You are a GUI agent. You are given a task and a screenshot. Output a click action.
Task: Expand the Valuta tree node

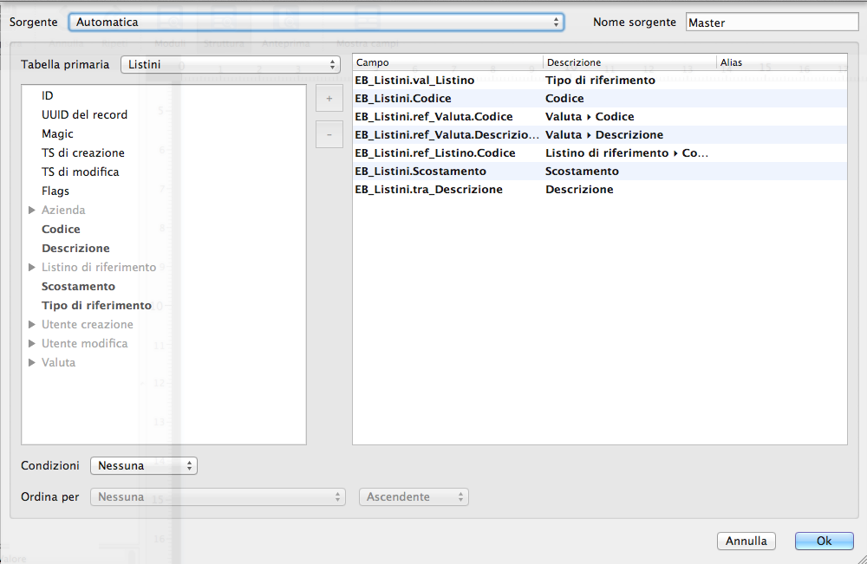[32, 363]
